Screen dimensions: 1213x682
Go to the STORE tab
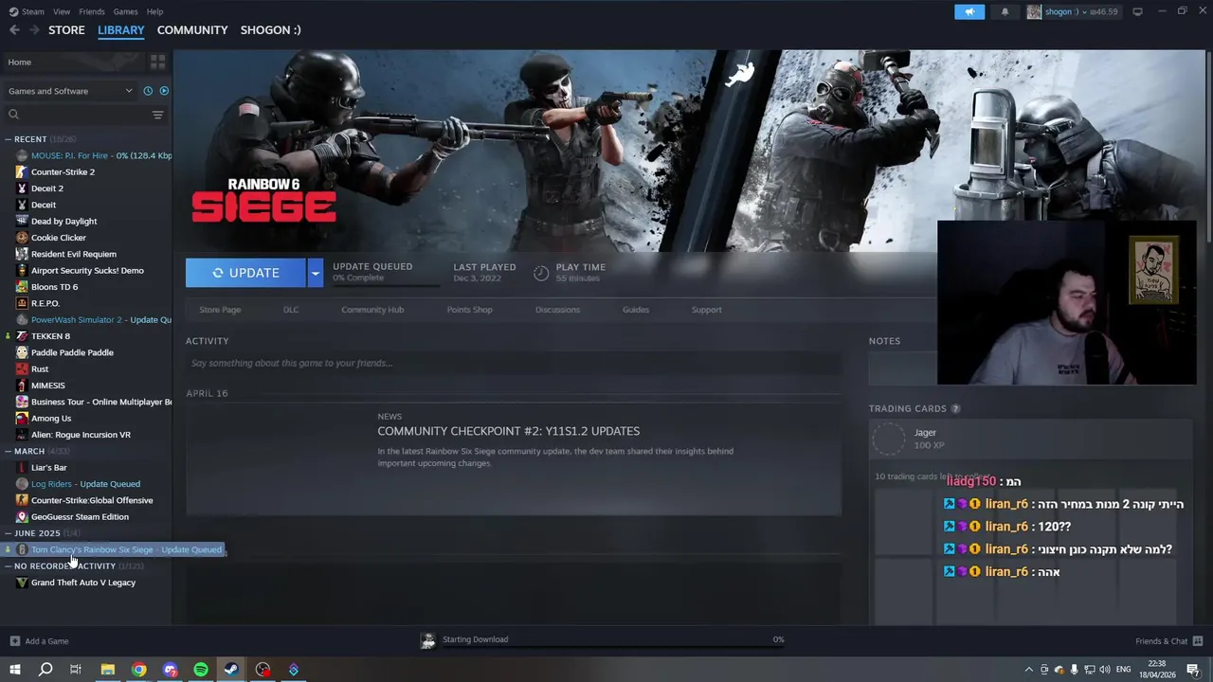pos(66,30)
